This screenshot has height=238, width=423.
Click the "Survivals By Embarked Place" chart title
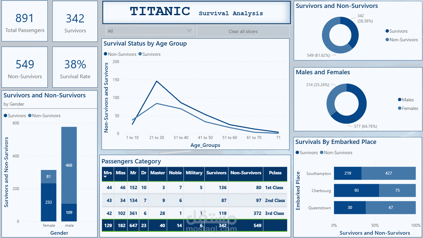pos(336,142)
